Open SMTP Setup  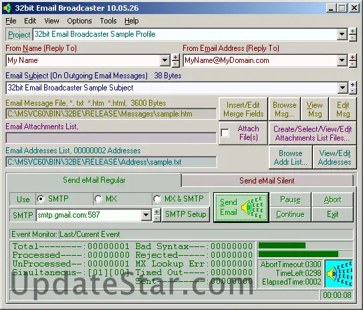pyautogui.click(x=186, y=214)
